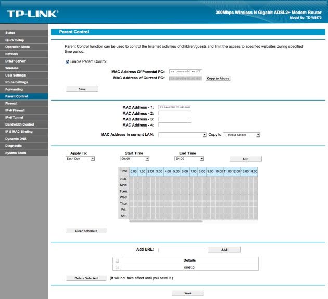Open Route Settings menu

24,82
